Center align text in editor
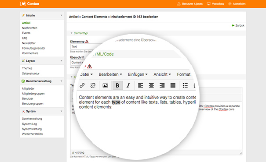 click(x=151, y=85)
